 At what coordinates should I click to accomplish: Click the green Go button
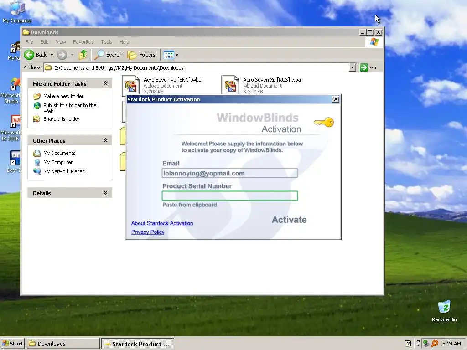pyautogui.click(x=368, y=67)
